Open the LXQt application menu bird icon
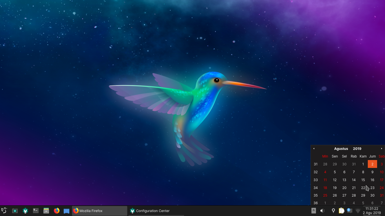 click(x=4, y=210)
